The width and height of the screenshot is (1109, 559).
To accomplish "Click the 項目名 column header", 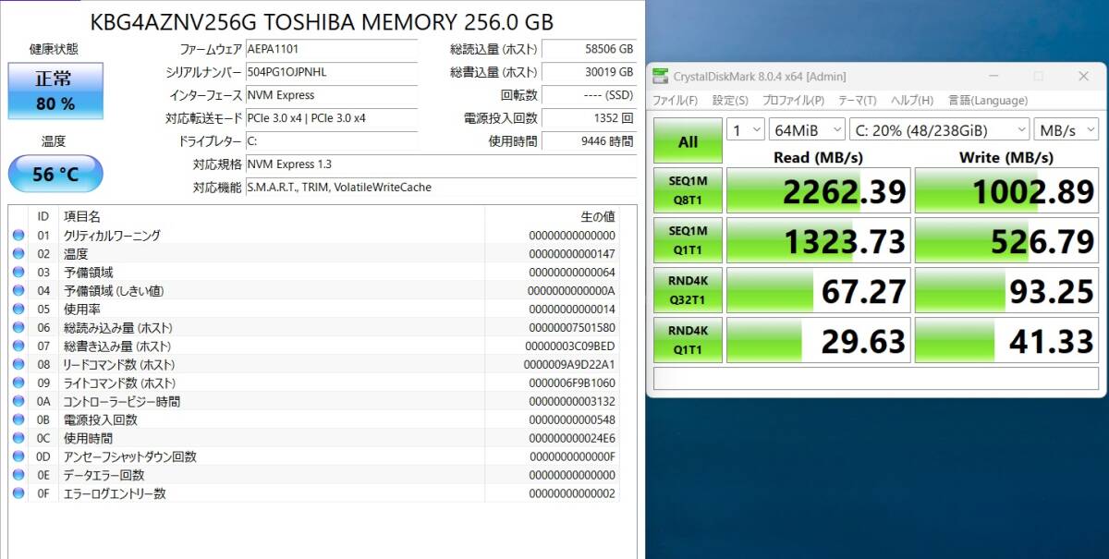I will pos(82,216).
